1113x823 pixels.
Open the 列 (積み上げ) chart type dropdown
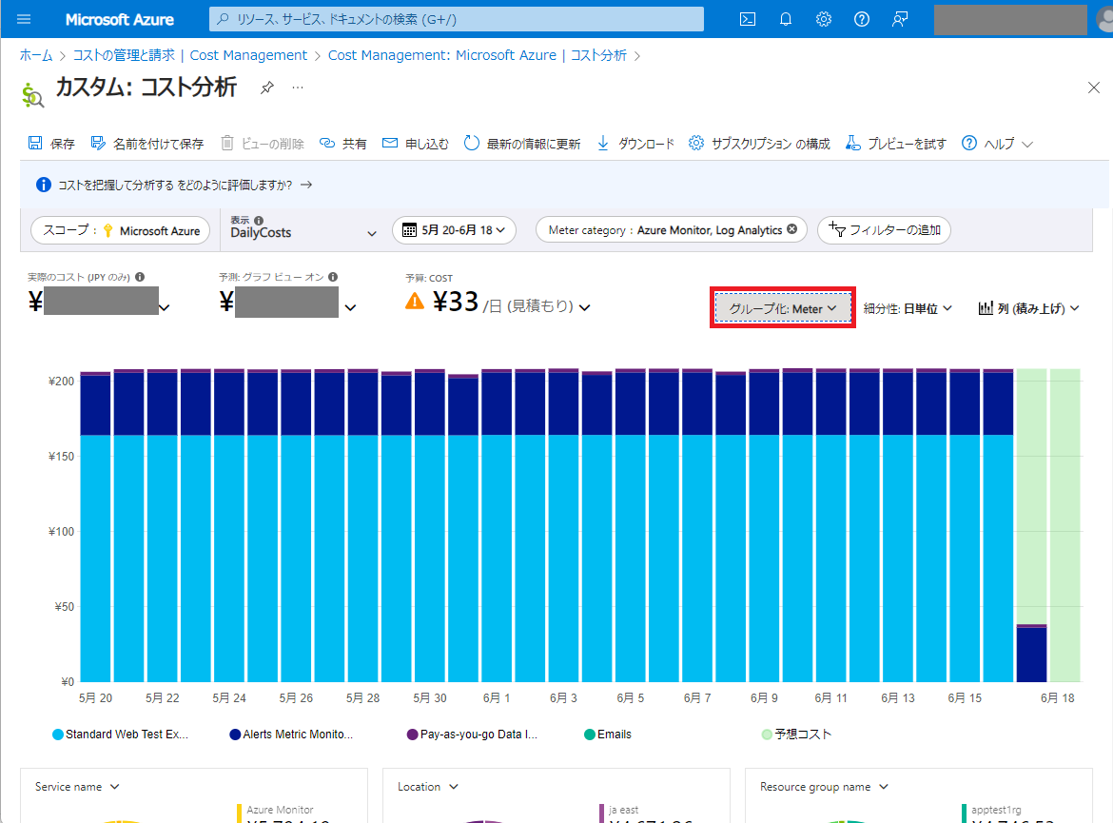pyautogui.click(x=1028, y=308)
